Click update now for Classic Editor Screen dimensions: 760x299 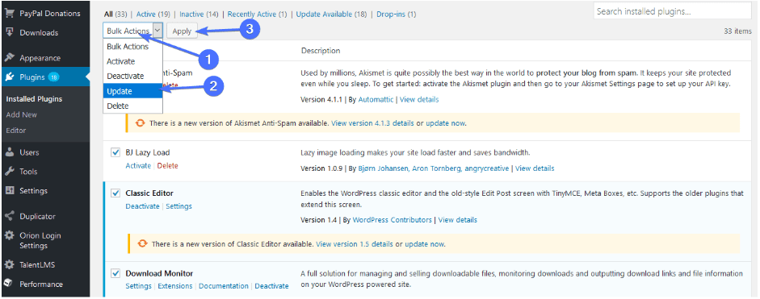[424, 244]
